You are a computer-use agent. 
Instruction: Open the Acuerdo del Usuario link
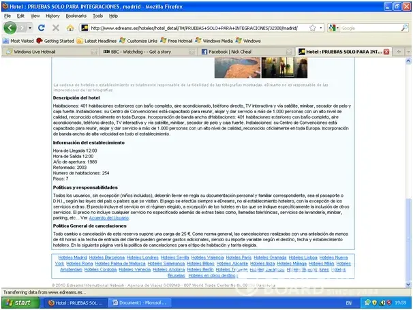tap(109, 218)
